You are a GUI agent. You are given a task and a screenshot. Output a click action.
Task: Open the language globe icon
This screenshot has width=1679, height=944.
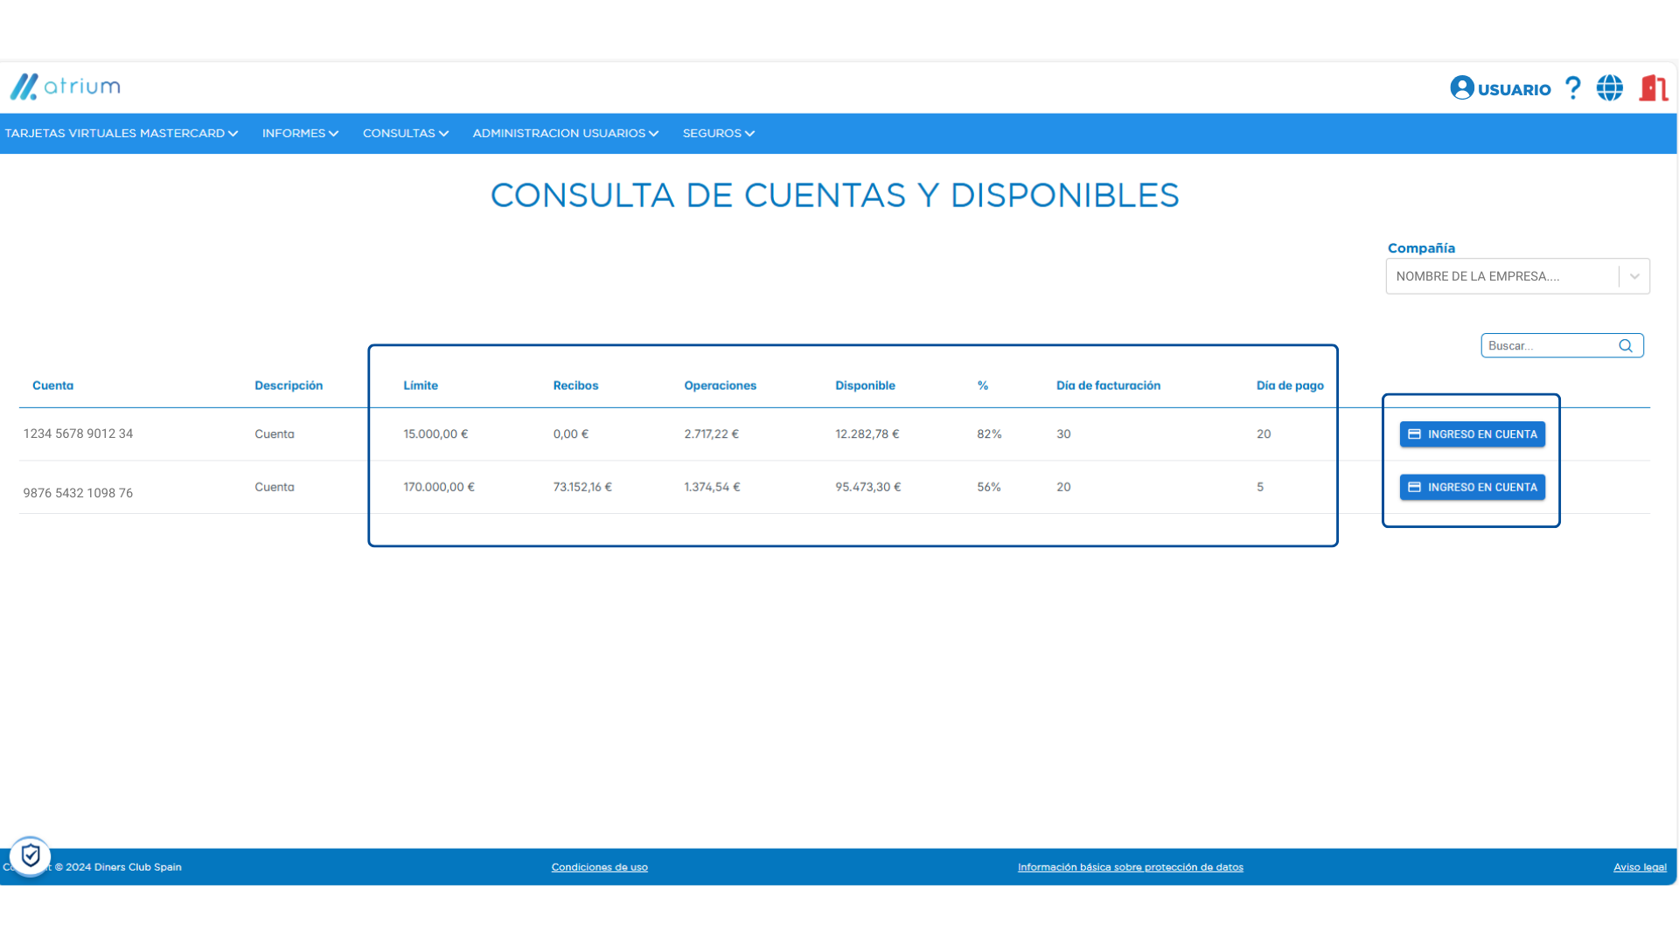pyautogui.click(x=1609, y=88)
